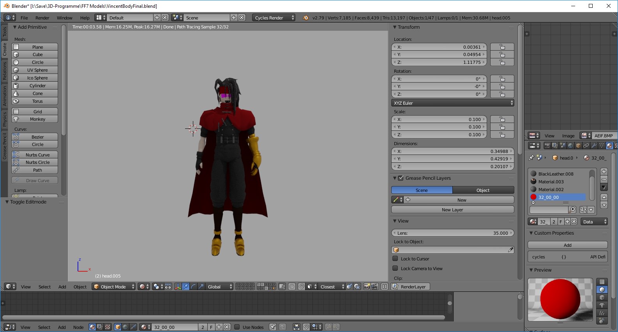Move material slot down arrow
This screenshot has width=618, height=332.
tap(604, 205)
